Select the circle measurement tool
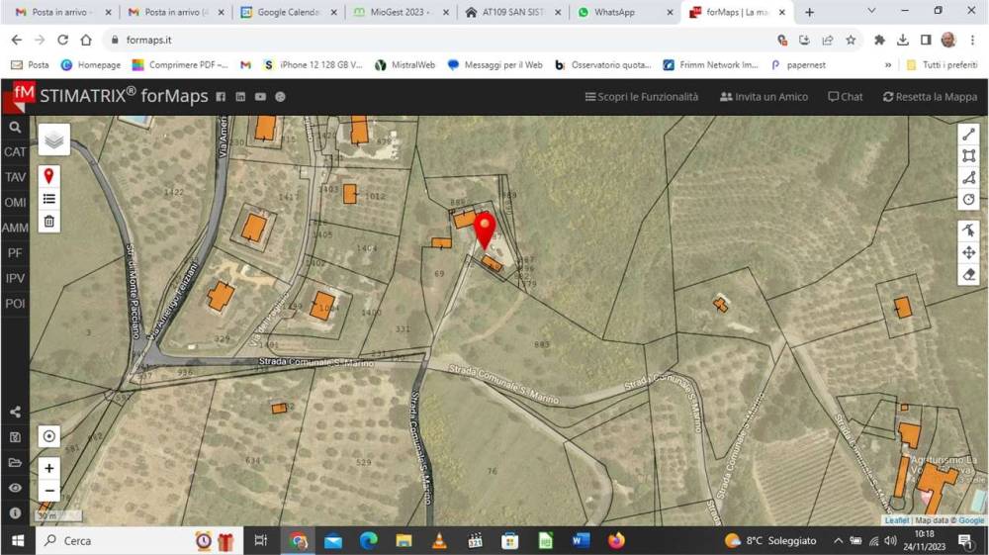This screenshot has width=989, height=555. coord(968,200)
